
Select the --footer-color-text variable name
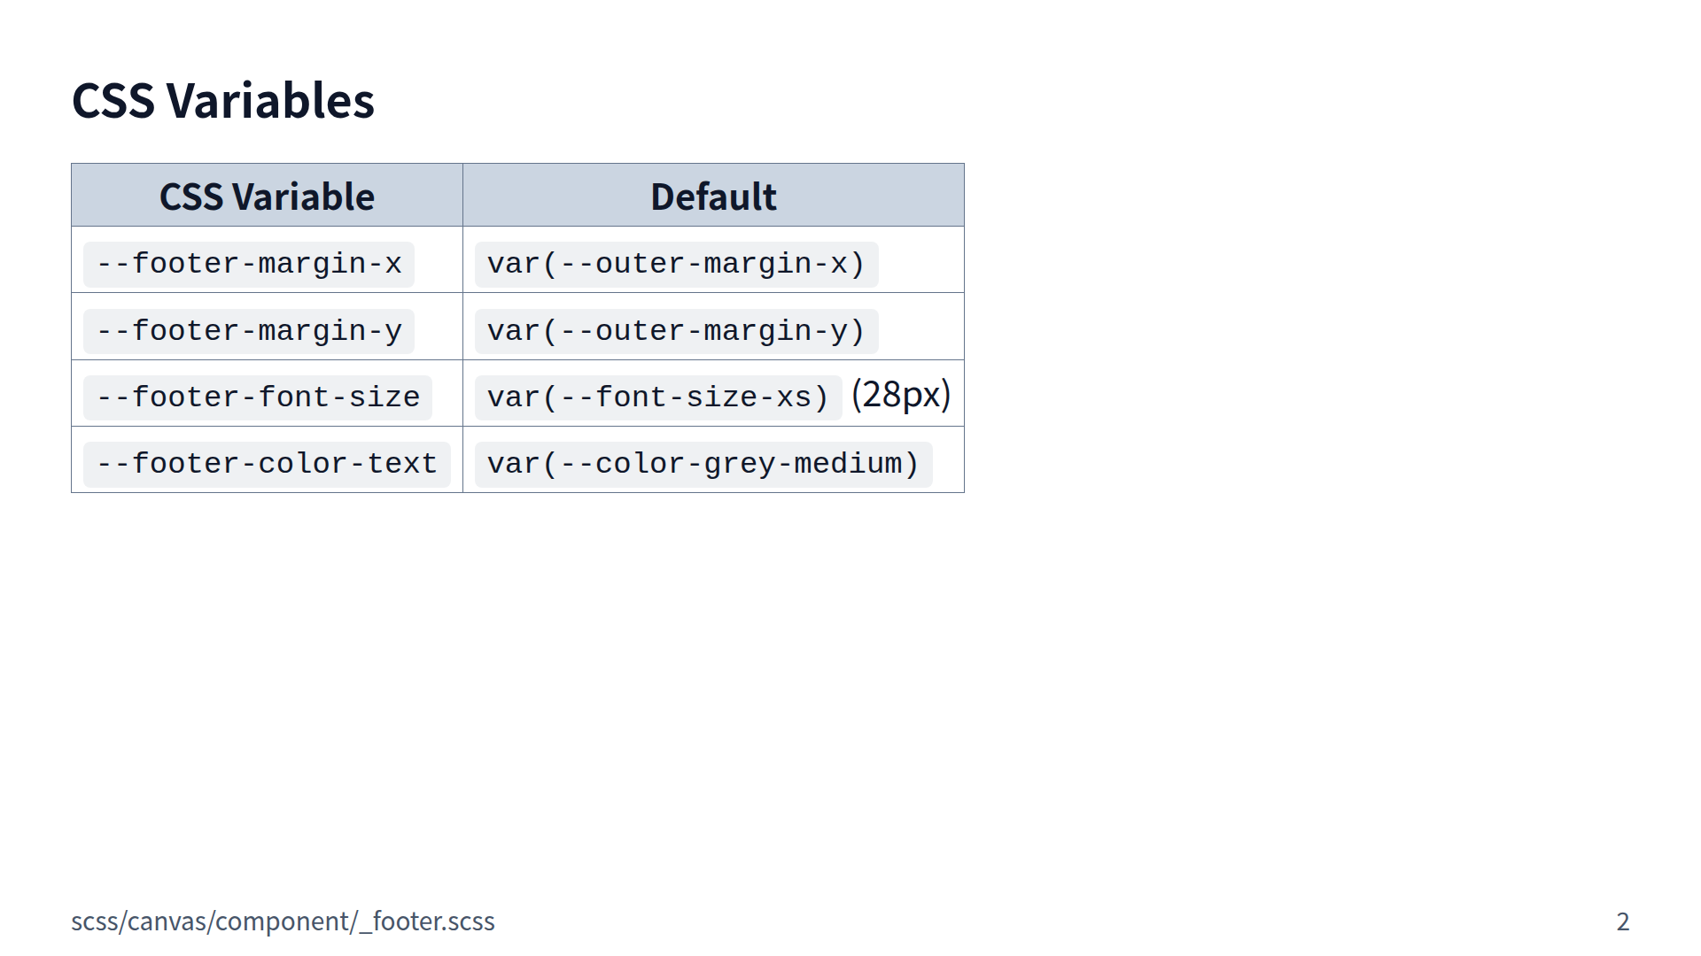267,464
